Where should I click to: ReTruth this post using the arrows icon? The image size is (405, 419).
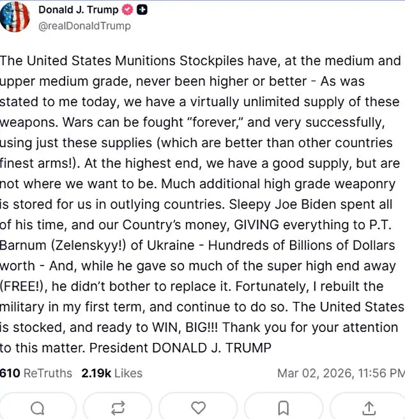coord(118,407)
